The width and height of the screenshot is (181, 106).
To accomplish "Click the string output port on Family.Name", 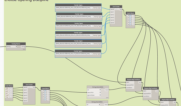I will (x=23, y=46).
